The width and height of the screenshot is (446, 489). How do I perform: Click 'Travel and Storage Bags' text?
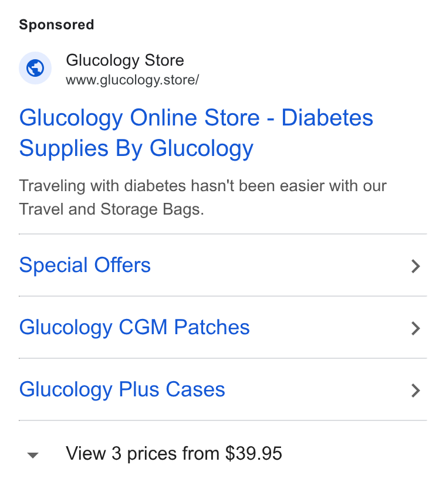[x=111, y=209]
